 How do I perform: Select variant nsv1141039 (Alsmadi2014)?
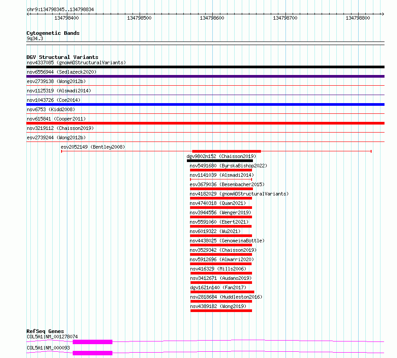point(222,175)
